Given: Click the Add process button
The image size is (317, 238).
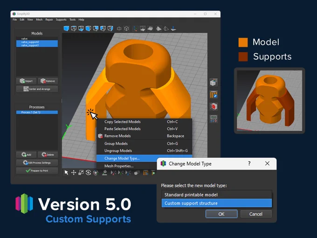Looking at the screenshot, I should [x=26, y=154].
